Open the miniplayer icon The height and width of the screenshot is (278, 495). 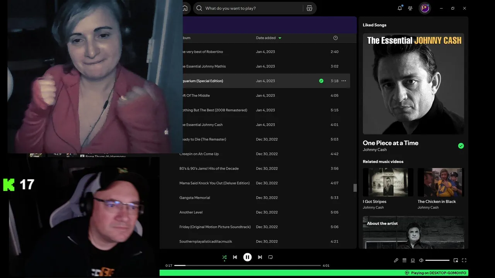[456, 260]
